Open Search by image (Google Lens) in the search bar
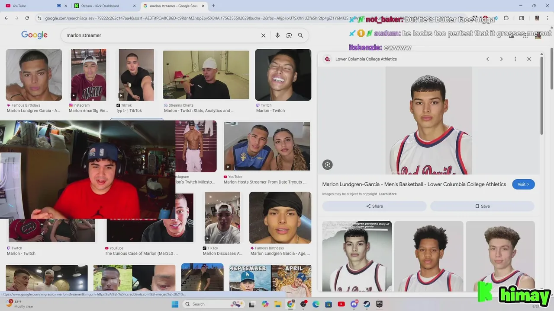554x311 pixels. point(289,35)
